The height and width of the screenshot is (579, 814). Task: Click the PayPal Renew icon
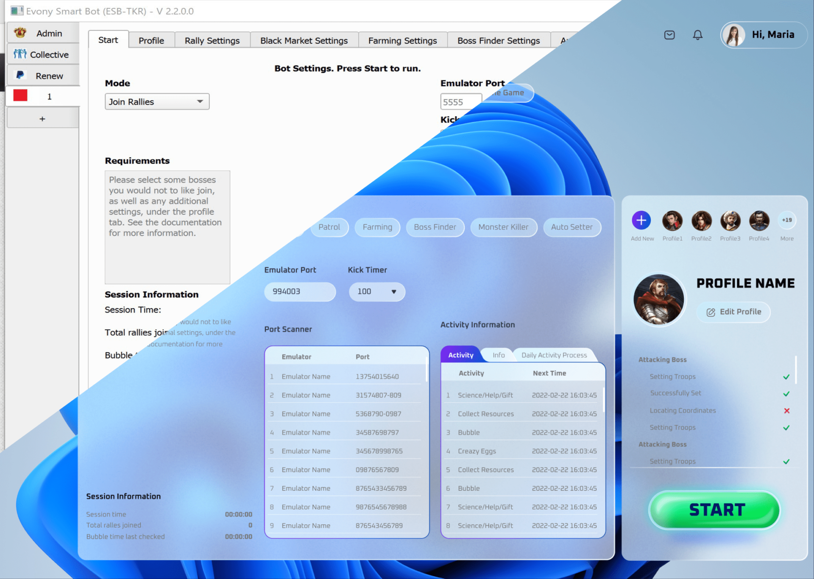[20, 75]
